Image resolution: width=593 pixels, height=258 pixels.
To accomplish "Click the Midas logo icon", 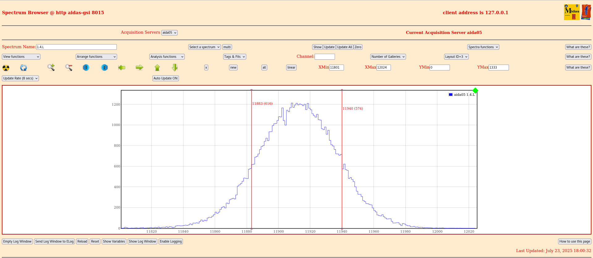I will pyautogui.click(x=572, y=12).
